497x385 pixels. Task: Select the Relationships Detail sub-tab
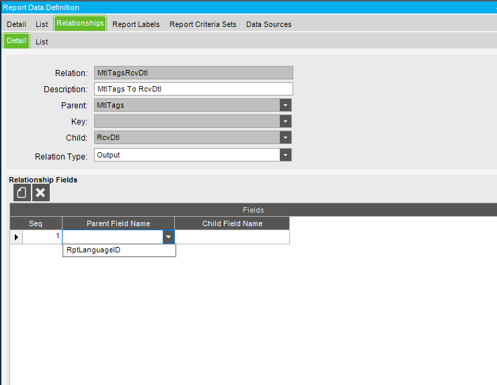coord(17,40)
